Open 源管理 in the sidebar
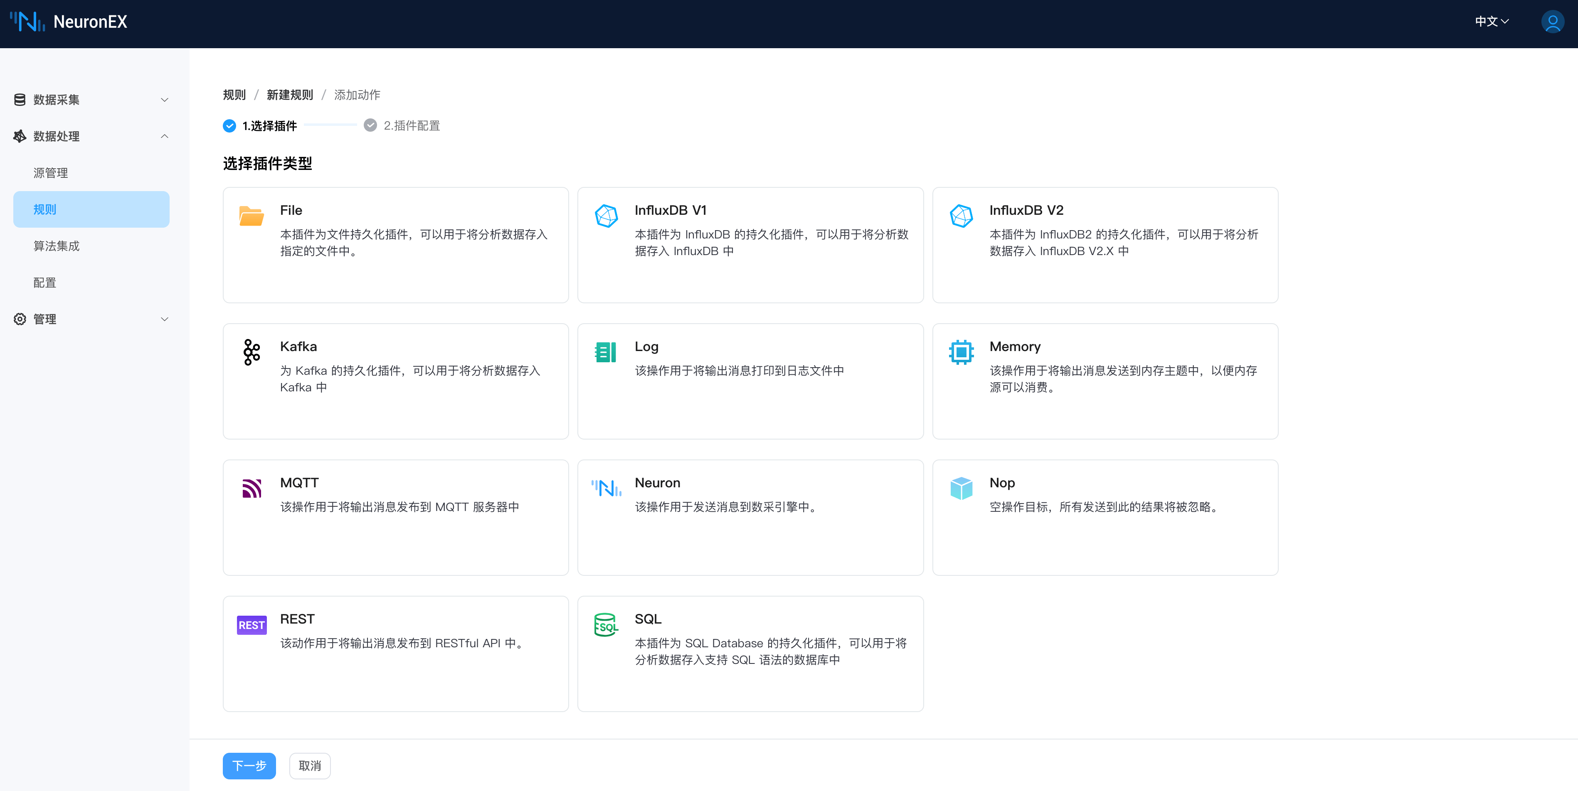Image resolution: width=1578 pixels, height=791 pixels. coord(51,173)
